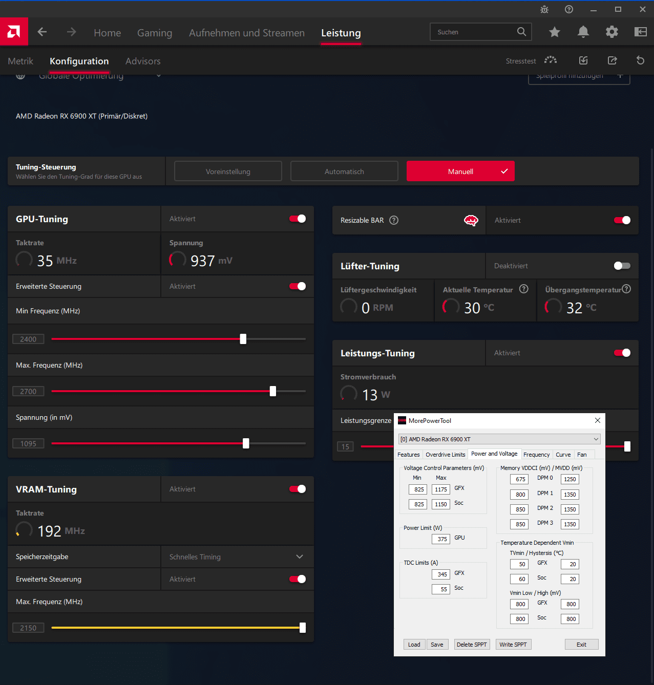Screen dimensions: 654x685
Task: Click the AMD logo icon
Action: (14, 32)
